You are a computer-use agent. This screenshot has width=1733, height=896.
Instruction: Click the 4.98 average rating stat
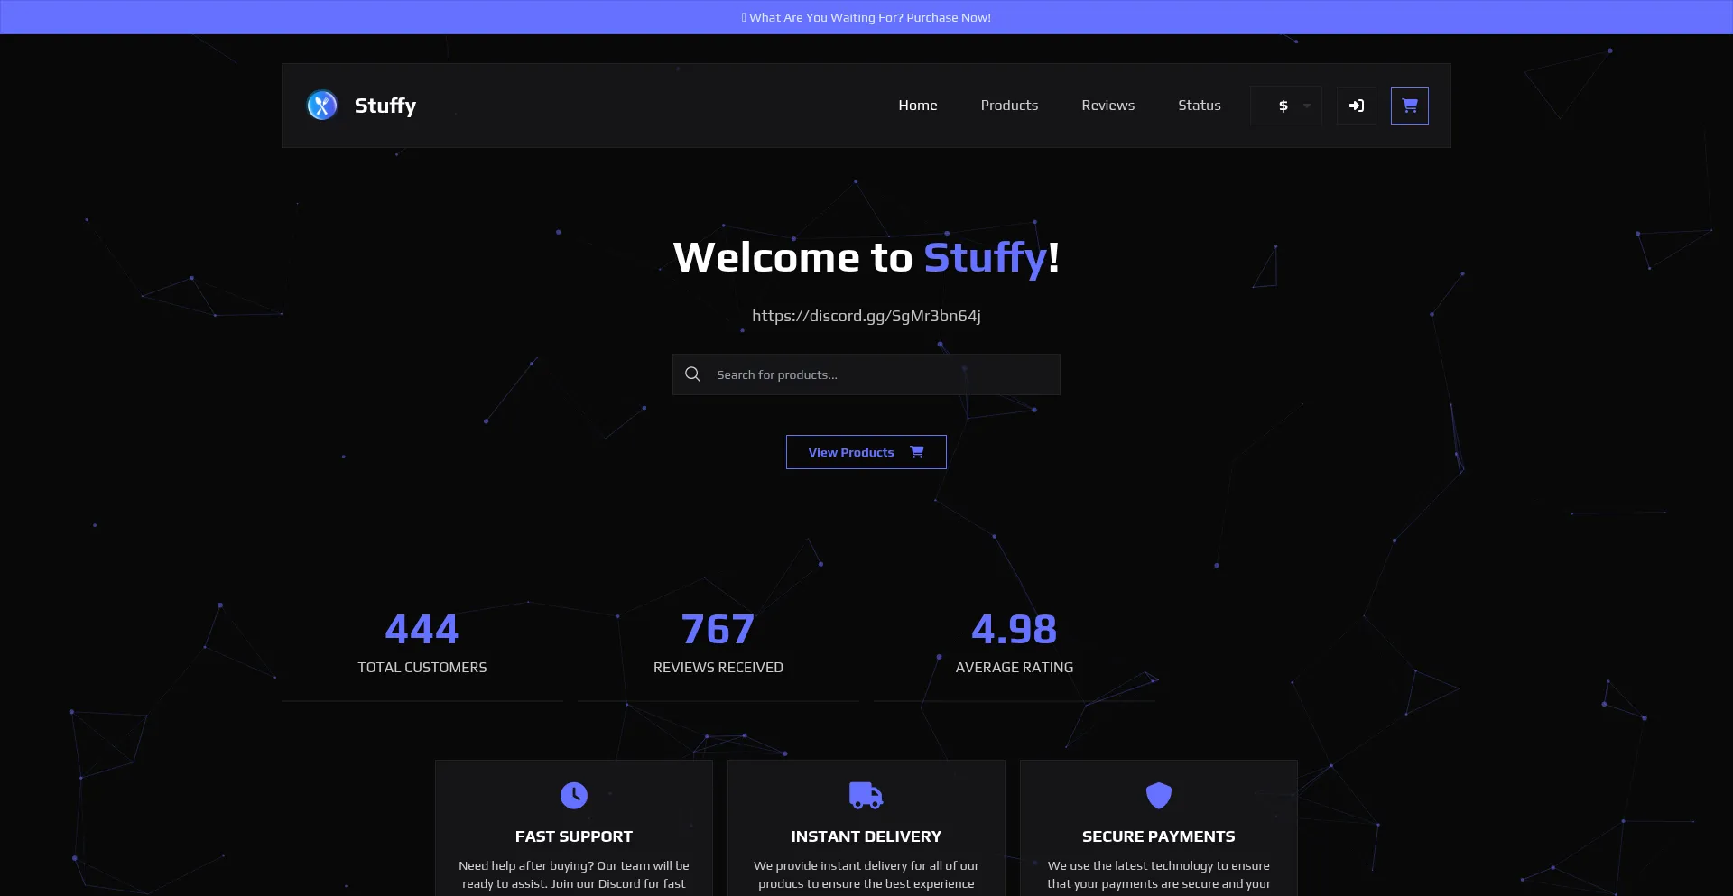pyautogui.click(x=1014, y=630)
